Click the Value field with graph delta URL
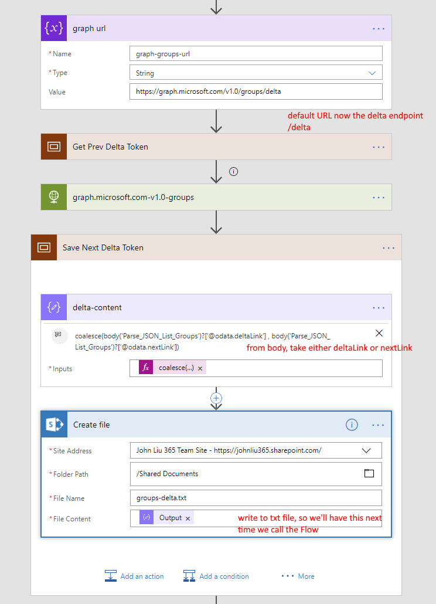 [x=256, y=92]
